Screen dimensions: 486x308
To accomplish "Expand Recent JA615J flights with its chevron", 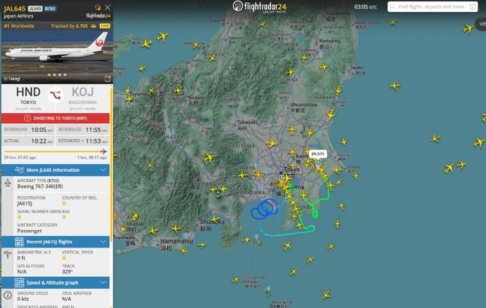I will 103,242.
